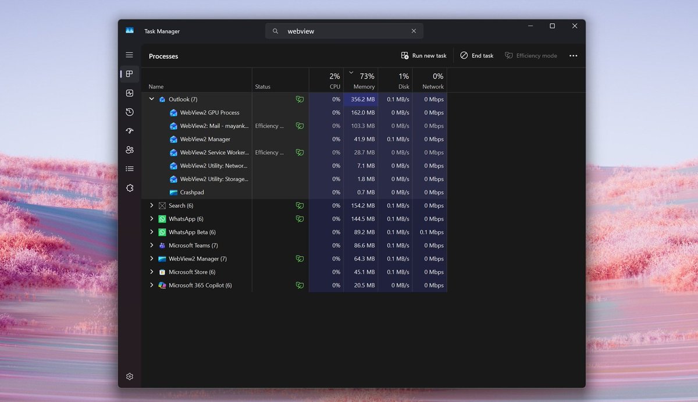Click the Efficiency mode toolbar control

pos(530,55)
